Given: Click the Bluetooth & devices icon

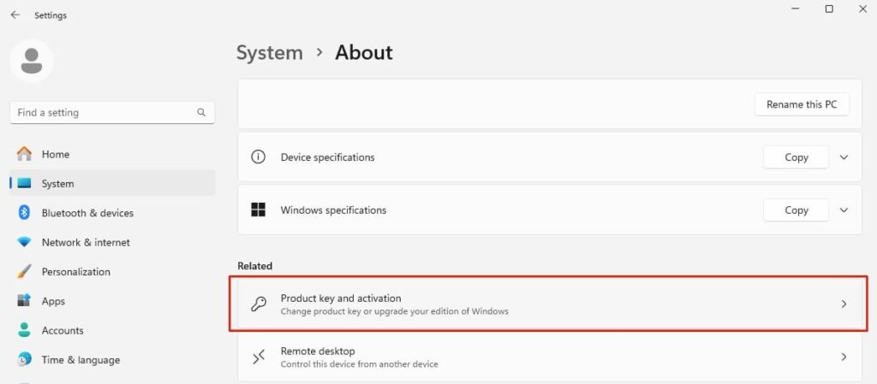Looking at the screenshot, I should pyautogui.click(x=25, y=213).
